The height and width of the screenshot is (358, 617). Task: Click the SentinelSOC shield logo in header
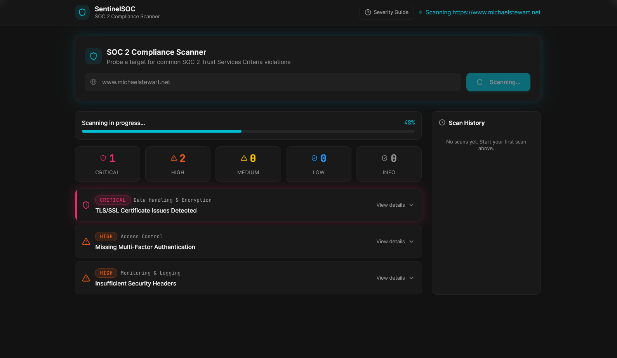tap(82, 12)
